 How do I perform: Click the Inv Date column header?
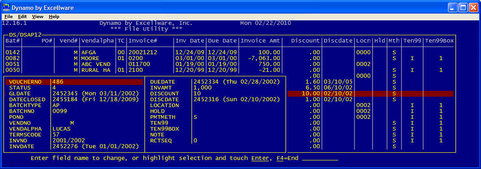[x=190, y=41]
